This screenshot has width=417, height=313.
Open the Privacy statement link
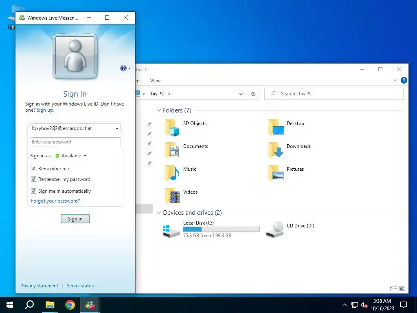[40, 286]
